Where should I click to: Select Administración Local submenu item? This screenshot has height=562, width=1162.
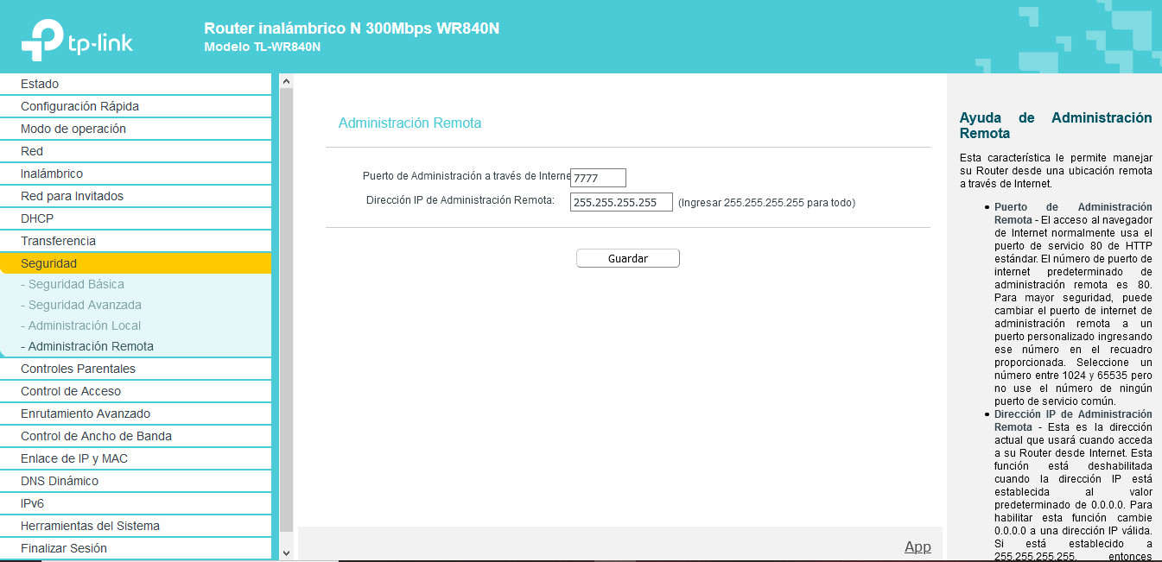pos(85,325)
